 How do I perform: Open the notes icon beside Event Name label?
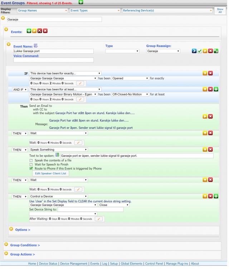point(36,46)
